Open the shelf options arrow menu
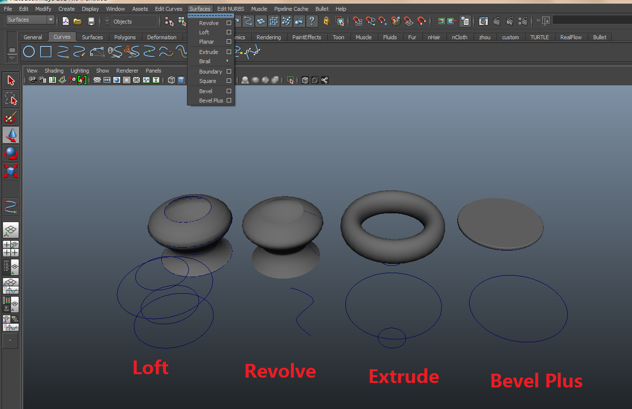The image size is (632, 409). (12, 58)
